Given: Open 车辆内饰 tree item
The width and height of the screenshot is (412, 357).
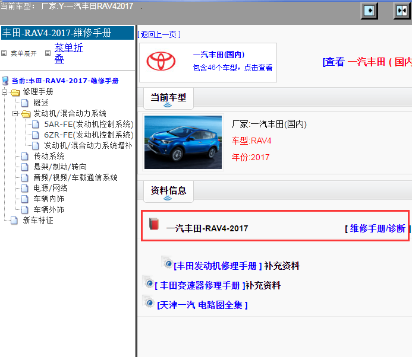Looking at the screenshot, I should (x=49, y=199).
